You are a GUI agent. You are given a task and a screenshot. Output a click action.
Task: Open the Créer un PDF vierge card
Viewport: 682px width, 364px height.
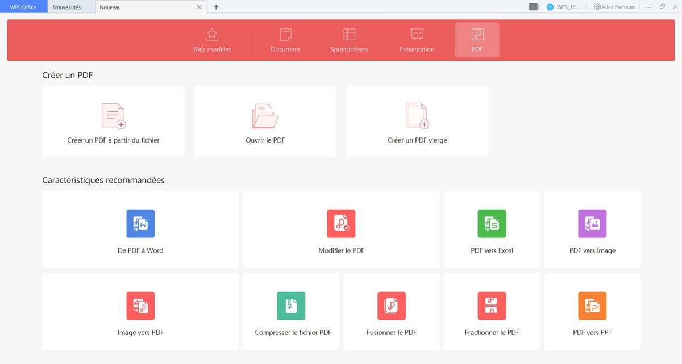[x=417, y=120]
